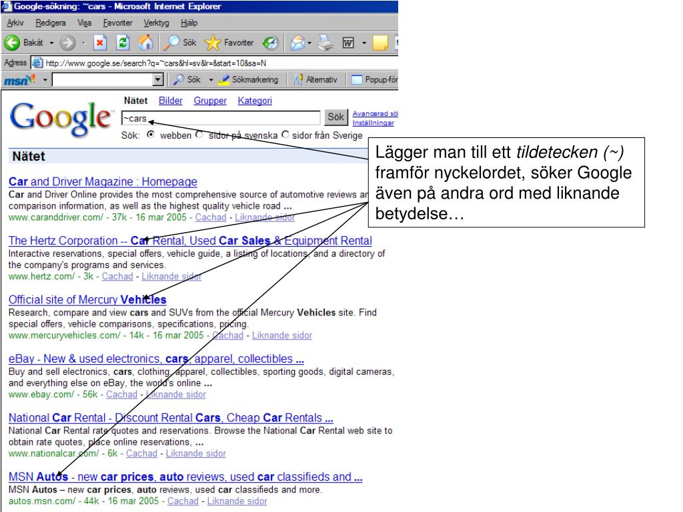Image resolution: width=683 pixels, height=512 pixels.
Task: Click Sökmarkering highlighter icon
Action: click(224, 80)
